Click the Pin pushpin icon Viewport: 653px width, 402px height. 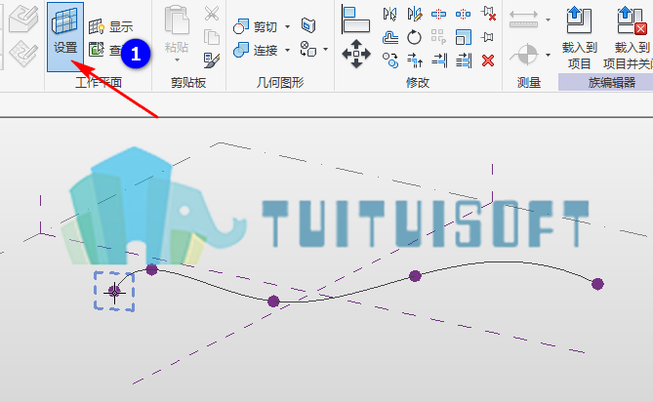[x=487, y=37]
